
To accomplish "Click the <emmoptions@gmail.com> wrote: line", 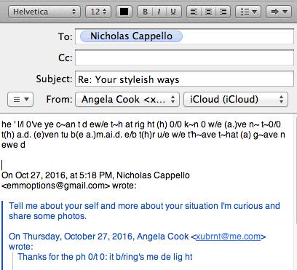I will pyautogui.click(x=69, y=186).
